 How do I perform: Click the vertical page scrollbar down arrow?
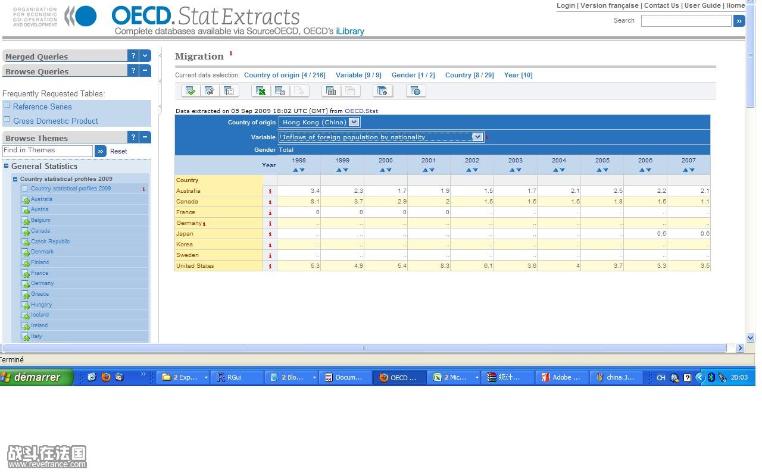(750, 337)
